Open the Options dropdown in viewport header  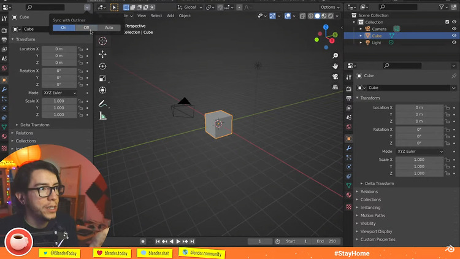[x=330, y=7]
